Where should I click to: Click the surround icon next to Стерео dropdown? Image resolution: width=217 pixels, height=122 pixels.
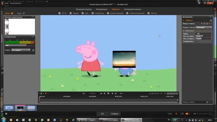tap(33, 50)
